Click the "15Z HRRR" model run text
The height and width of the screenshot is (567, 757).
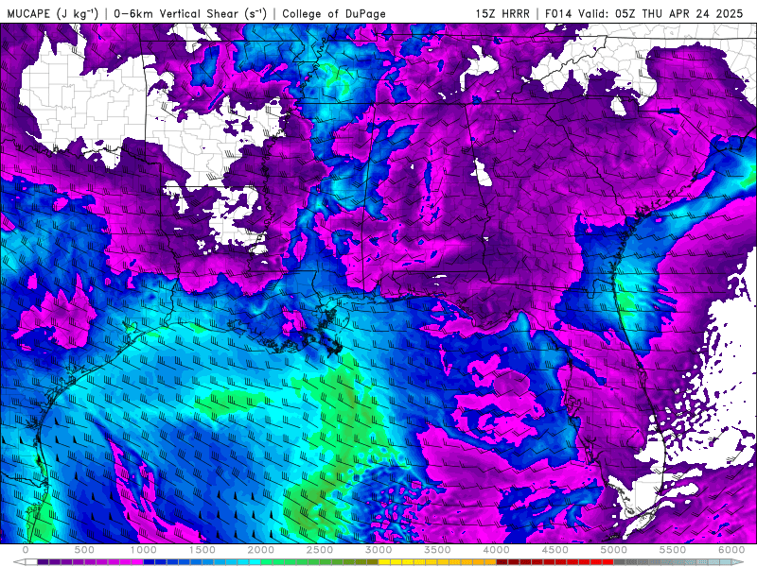(x=502, y=13)
